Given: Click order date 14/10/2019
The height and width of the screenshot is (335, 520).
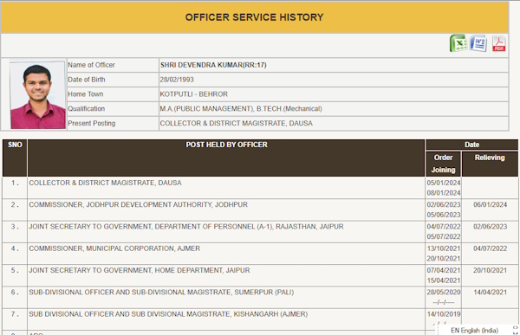Looking at the screenshot, I should [444, 314].
